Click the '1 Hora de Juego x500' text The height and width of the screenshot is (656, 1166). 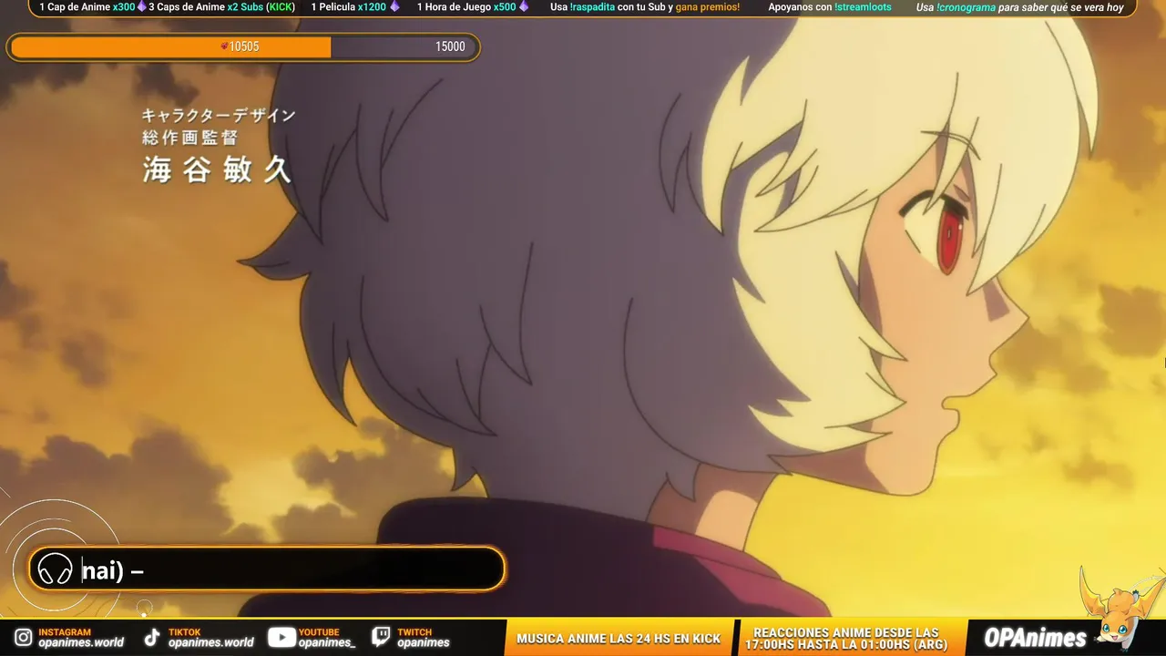click(x=466, y=7)
